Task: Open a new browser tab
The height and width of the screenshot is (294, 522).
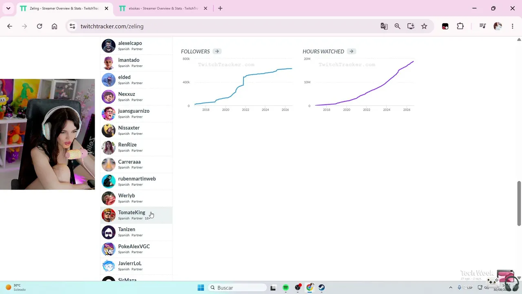Action: (x=220, y=8)
